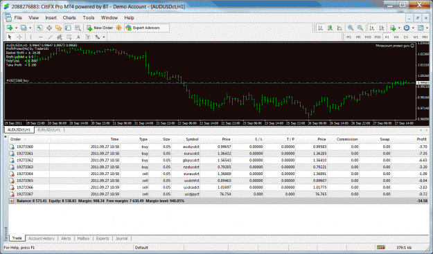Click the Profiles toolbar icon
Screen dimensions: 433x254
pos(24,28)
